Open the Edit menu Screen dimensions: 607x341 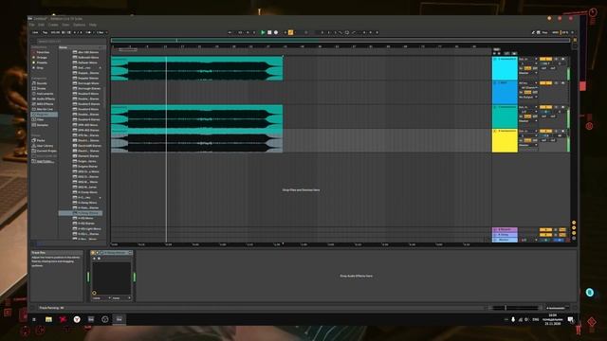coord(41,25)
